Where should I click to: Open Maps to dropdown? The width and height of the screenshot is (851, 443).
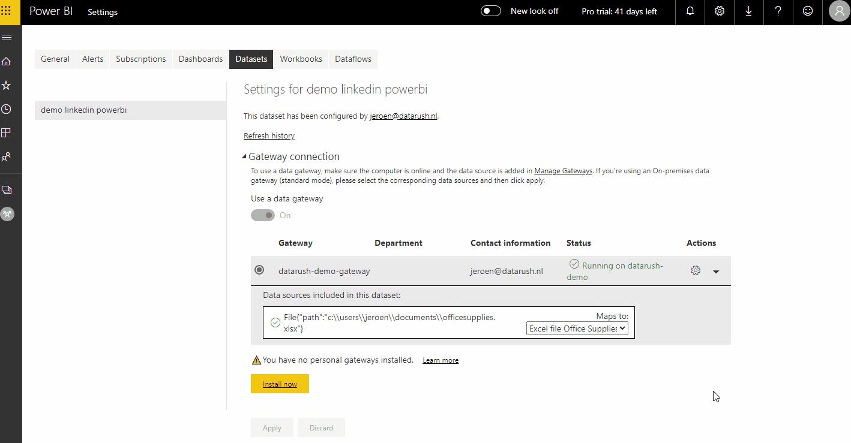[x=577, y=329]
